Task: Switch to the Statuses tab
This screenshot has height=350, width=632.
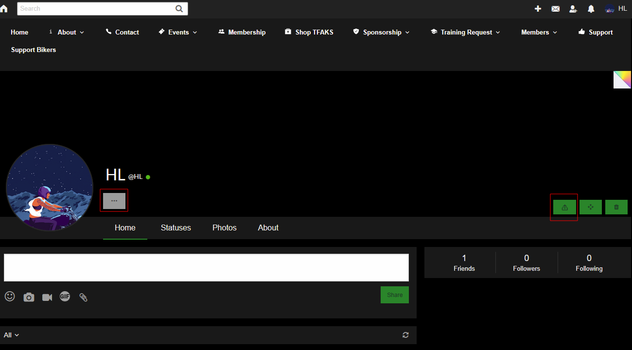Action: [x=176, y=227]
